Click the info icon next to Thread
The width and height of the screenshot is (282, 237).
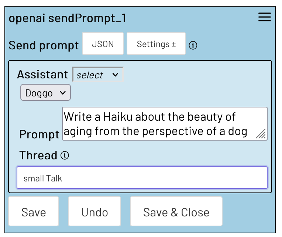click(x=65, y=155)
